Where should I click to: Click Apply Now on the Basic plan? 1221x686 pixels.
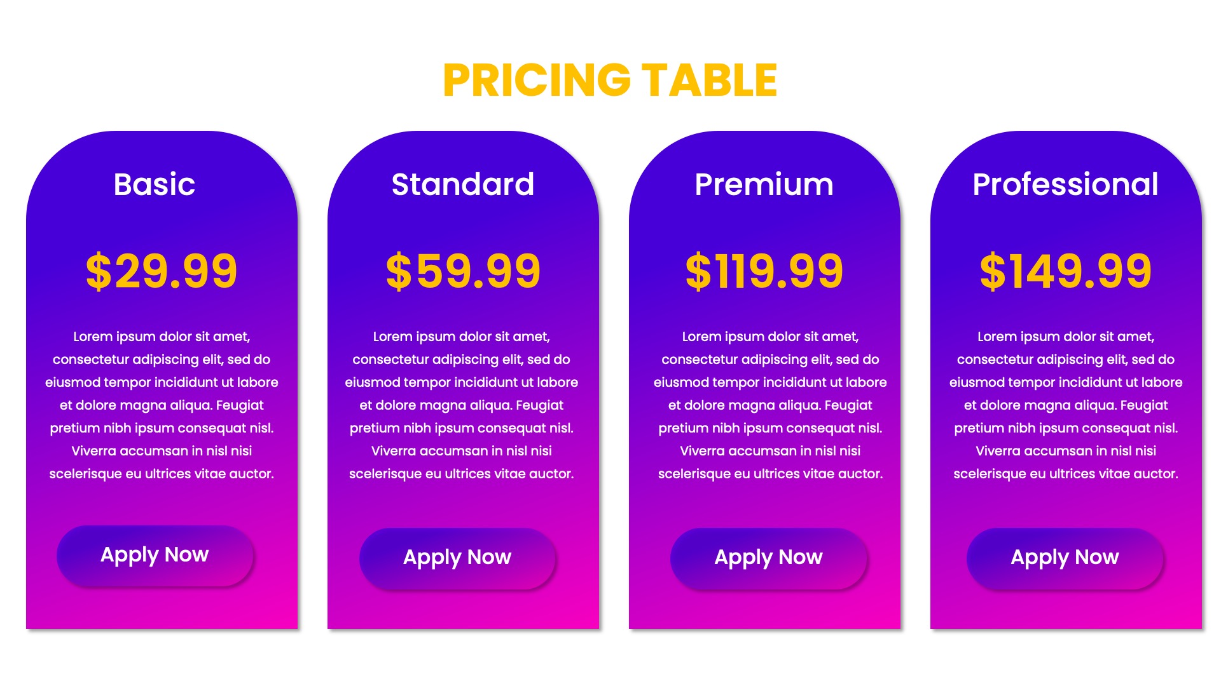click(155, 555)
